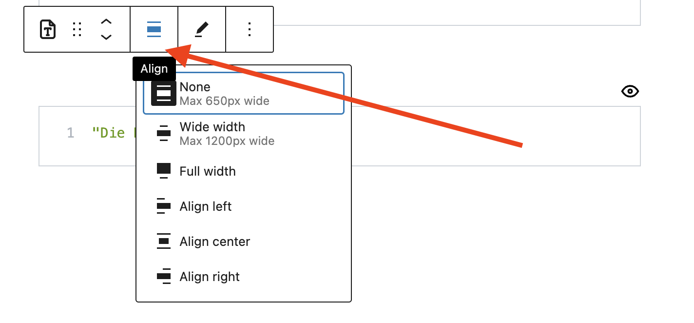The image size is (694, 323).
Task: Choose Align left option
Action: (206, 206)
